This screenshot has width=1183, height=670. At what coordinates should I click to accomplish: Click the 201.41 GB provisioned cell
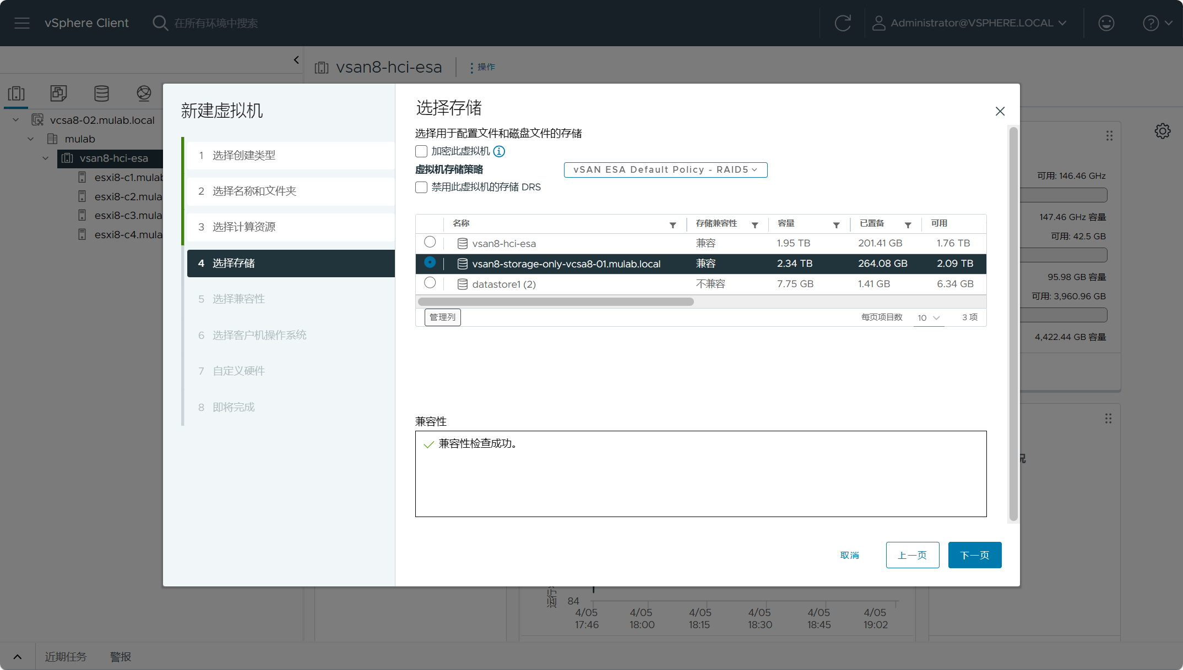point(880,243)
